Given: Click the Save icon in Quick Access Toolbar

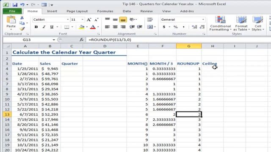Looking at the screenshot, I should [x=15, y=5].
